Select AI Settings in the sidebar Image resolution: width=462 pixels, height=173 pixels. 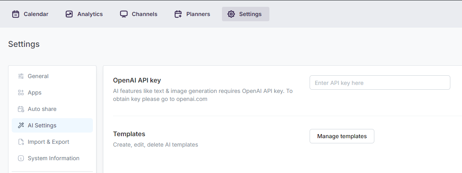click(52, 125)
